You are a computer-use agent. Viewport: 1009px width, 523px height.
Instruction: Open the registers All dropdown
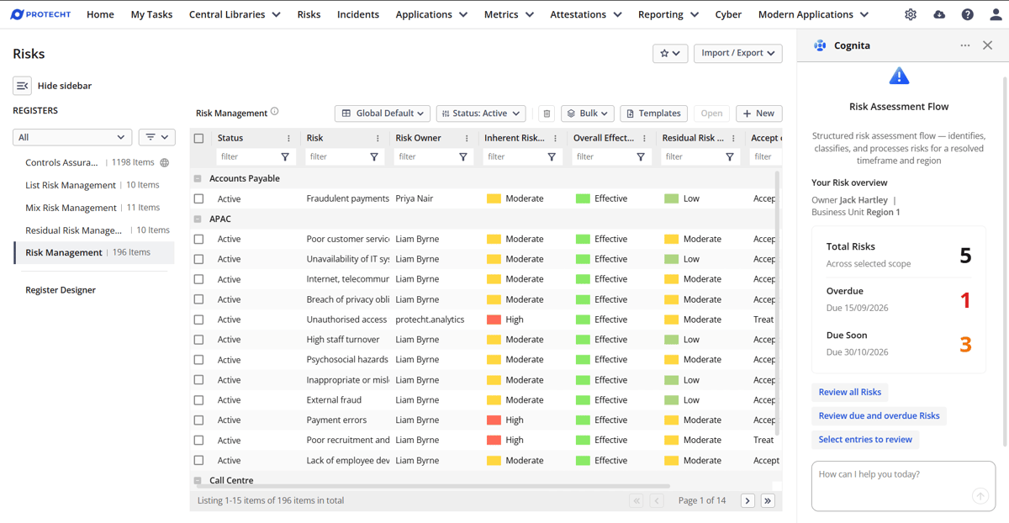click(x=72, y=137)
